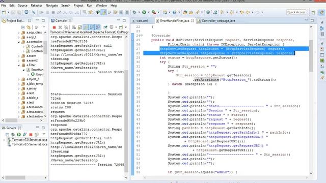Toggle Mark Occurrences highlighted toolbar button
326x183 pixels.
tap(103, 12)
